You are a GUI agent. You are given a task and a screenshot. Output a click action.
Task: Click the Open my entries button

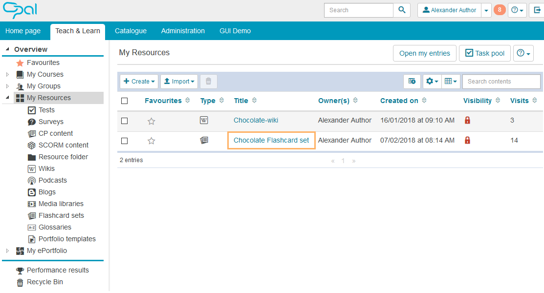point(424,53)
